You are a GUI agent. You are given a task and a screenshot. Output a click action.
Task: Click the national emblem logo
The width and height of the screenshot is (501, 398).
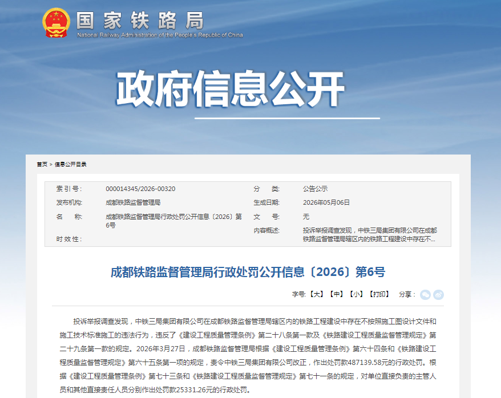click(x=56, y=22)
